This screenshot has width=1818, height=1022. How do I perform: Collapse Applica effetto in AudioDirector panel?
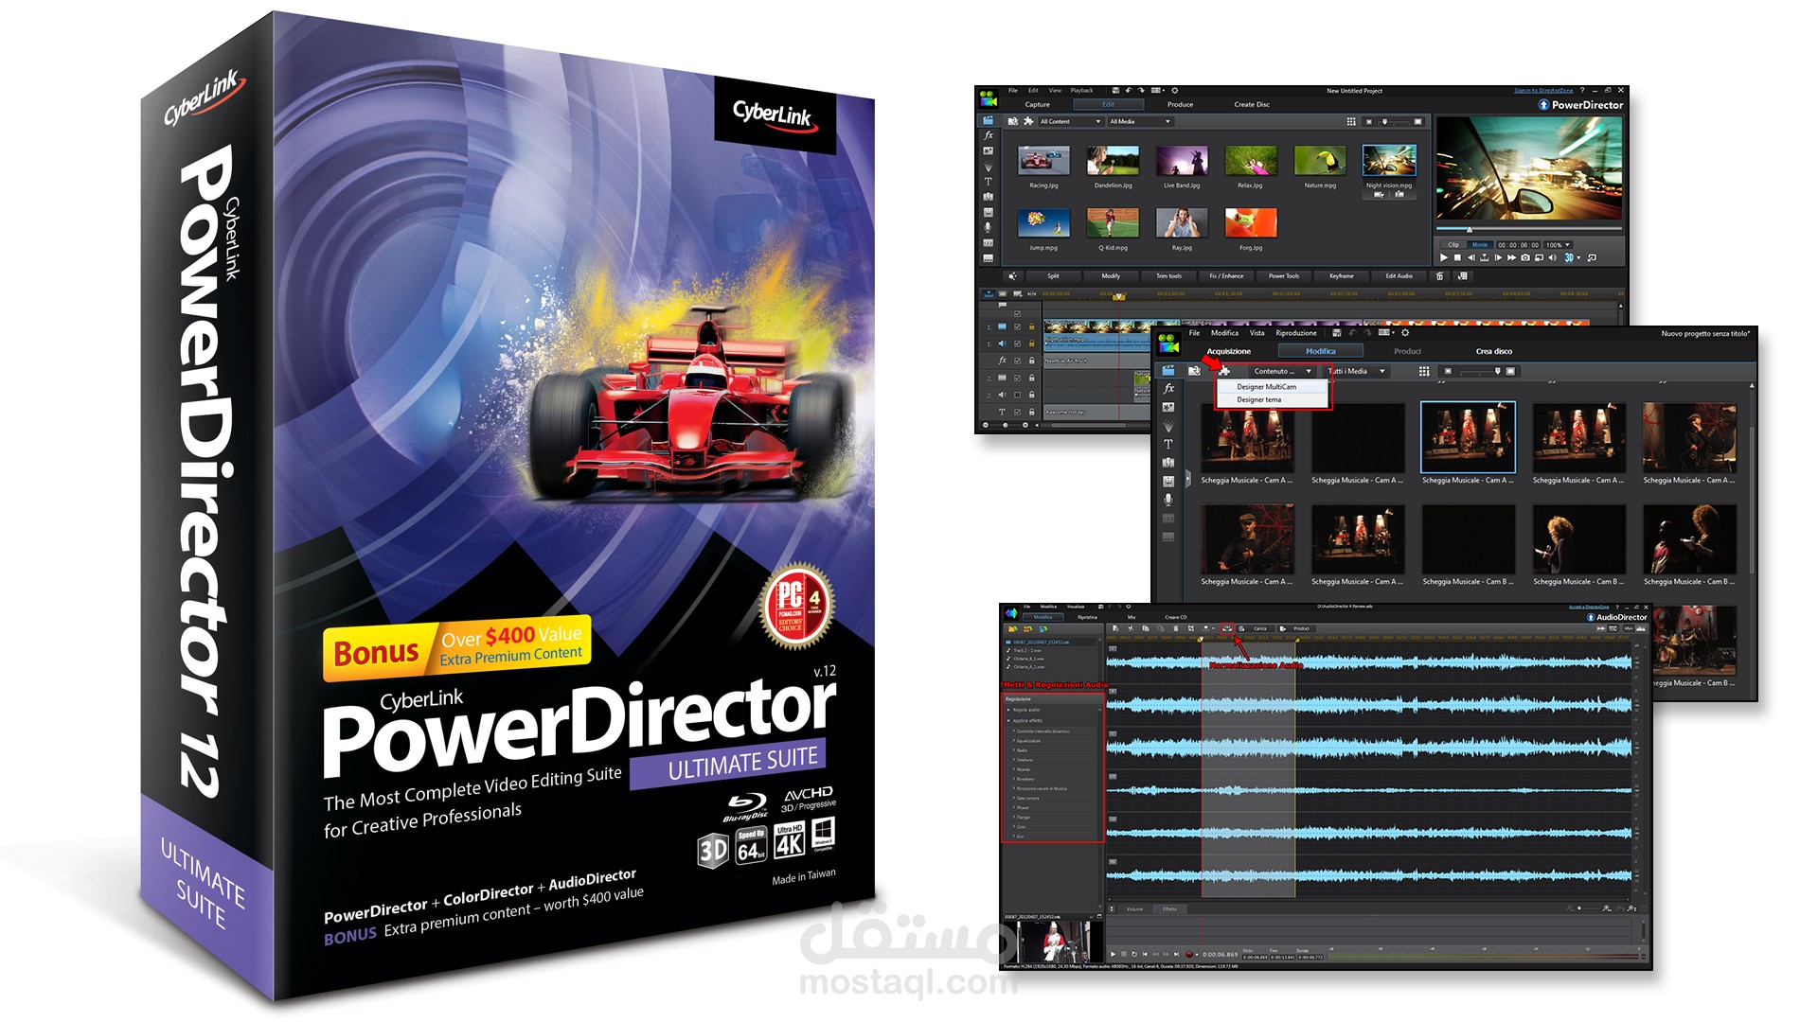pyautogui.click(x=1008, y=720)
